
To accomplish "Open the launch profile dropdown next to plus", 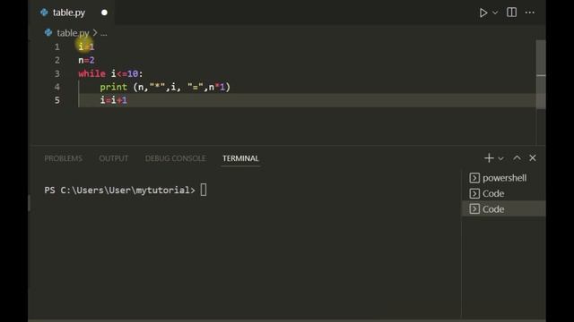I will click(x=500, y=158).
